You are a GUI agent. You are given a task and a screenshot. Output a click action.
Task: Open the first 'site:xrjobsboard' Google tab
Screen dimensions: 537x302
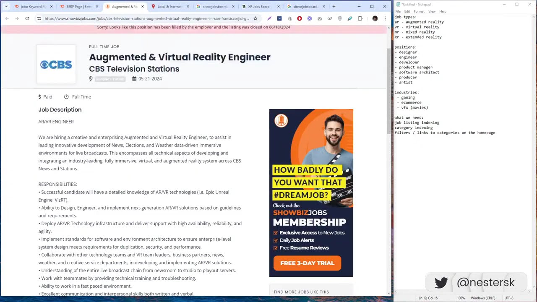215,7
